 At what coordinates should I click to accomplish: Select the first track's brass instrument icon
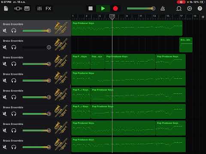(61, 28)
